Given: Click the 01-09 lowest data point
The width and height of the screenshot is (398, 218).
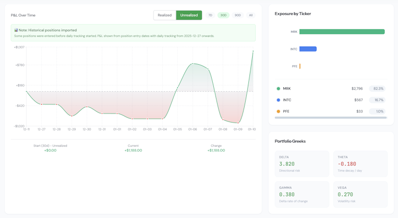Looking at the screenshot, I should [x=238, y=123].
